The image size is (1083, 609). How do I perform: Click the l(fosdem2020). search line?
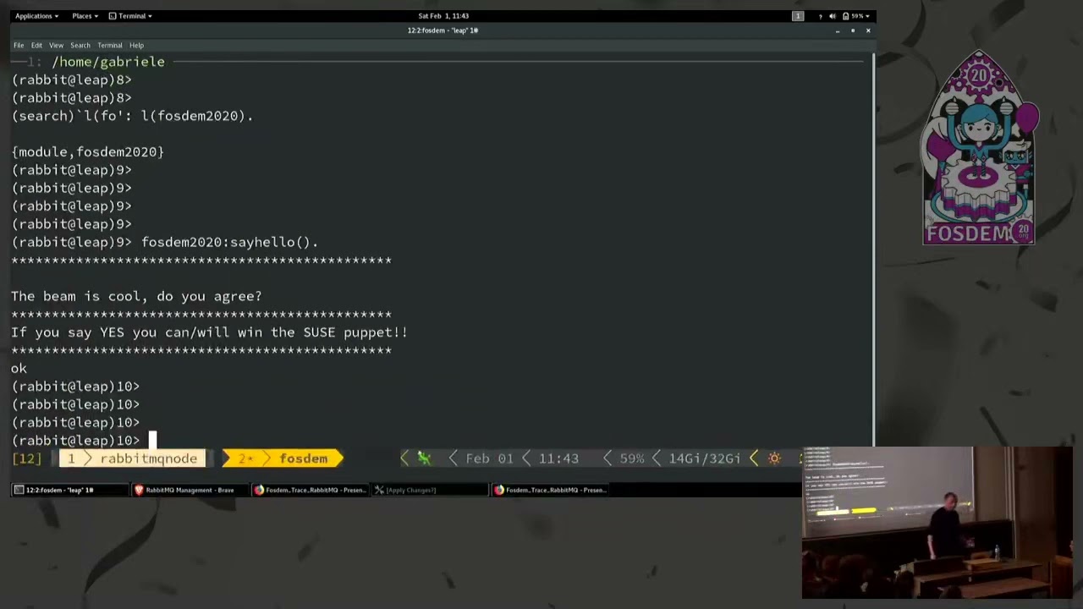133,116
